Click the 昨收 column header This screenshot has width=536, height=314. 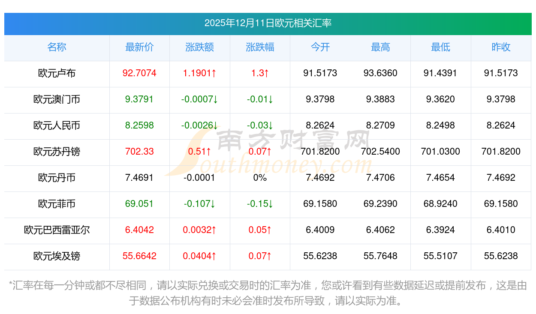(x=501, y=47)
